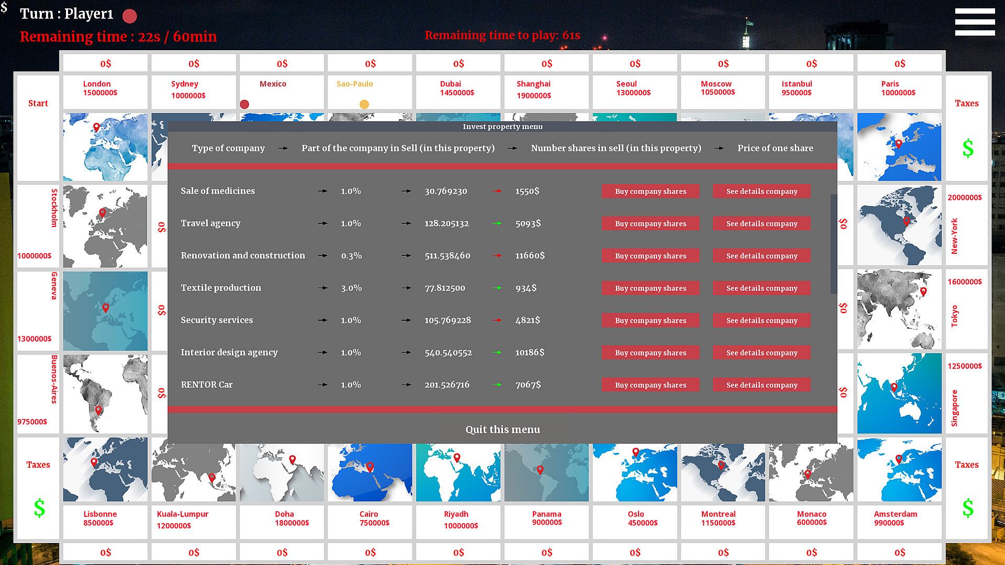1005x565 pixels.
Task: Select the Paris property map thumbnail
Action: coord(899,147)
